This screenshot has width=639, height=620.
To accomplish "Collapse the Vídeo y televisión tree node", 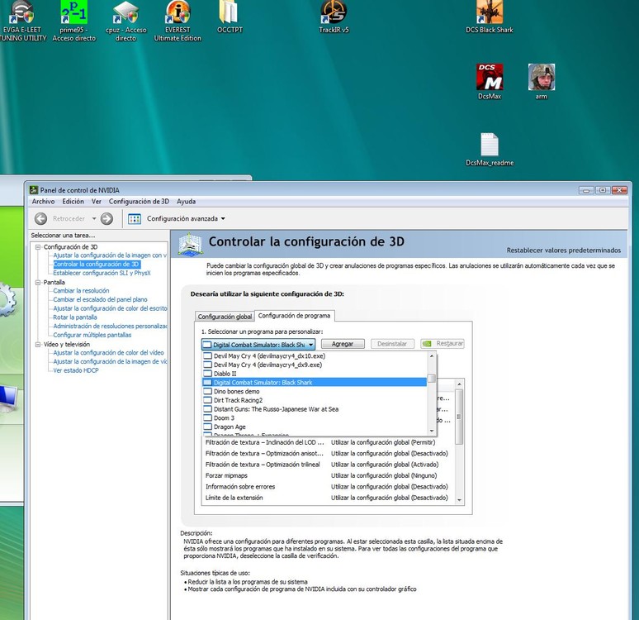I will click(x=38, y=345).
